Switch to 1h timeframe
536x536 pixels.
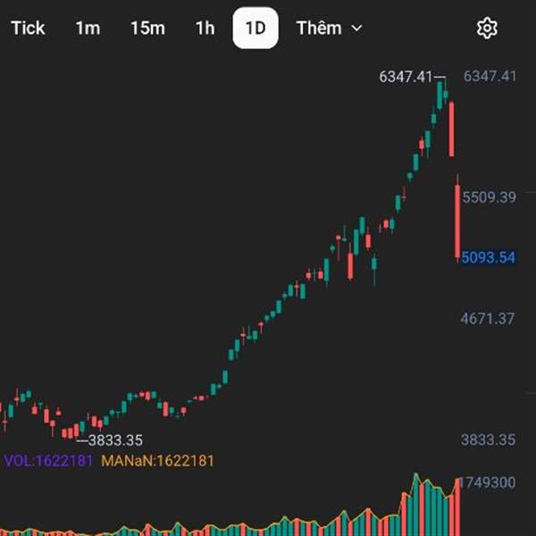click(205, 28)
